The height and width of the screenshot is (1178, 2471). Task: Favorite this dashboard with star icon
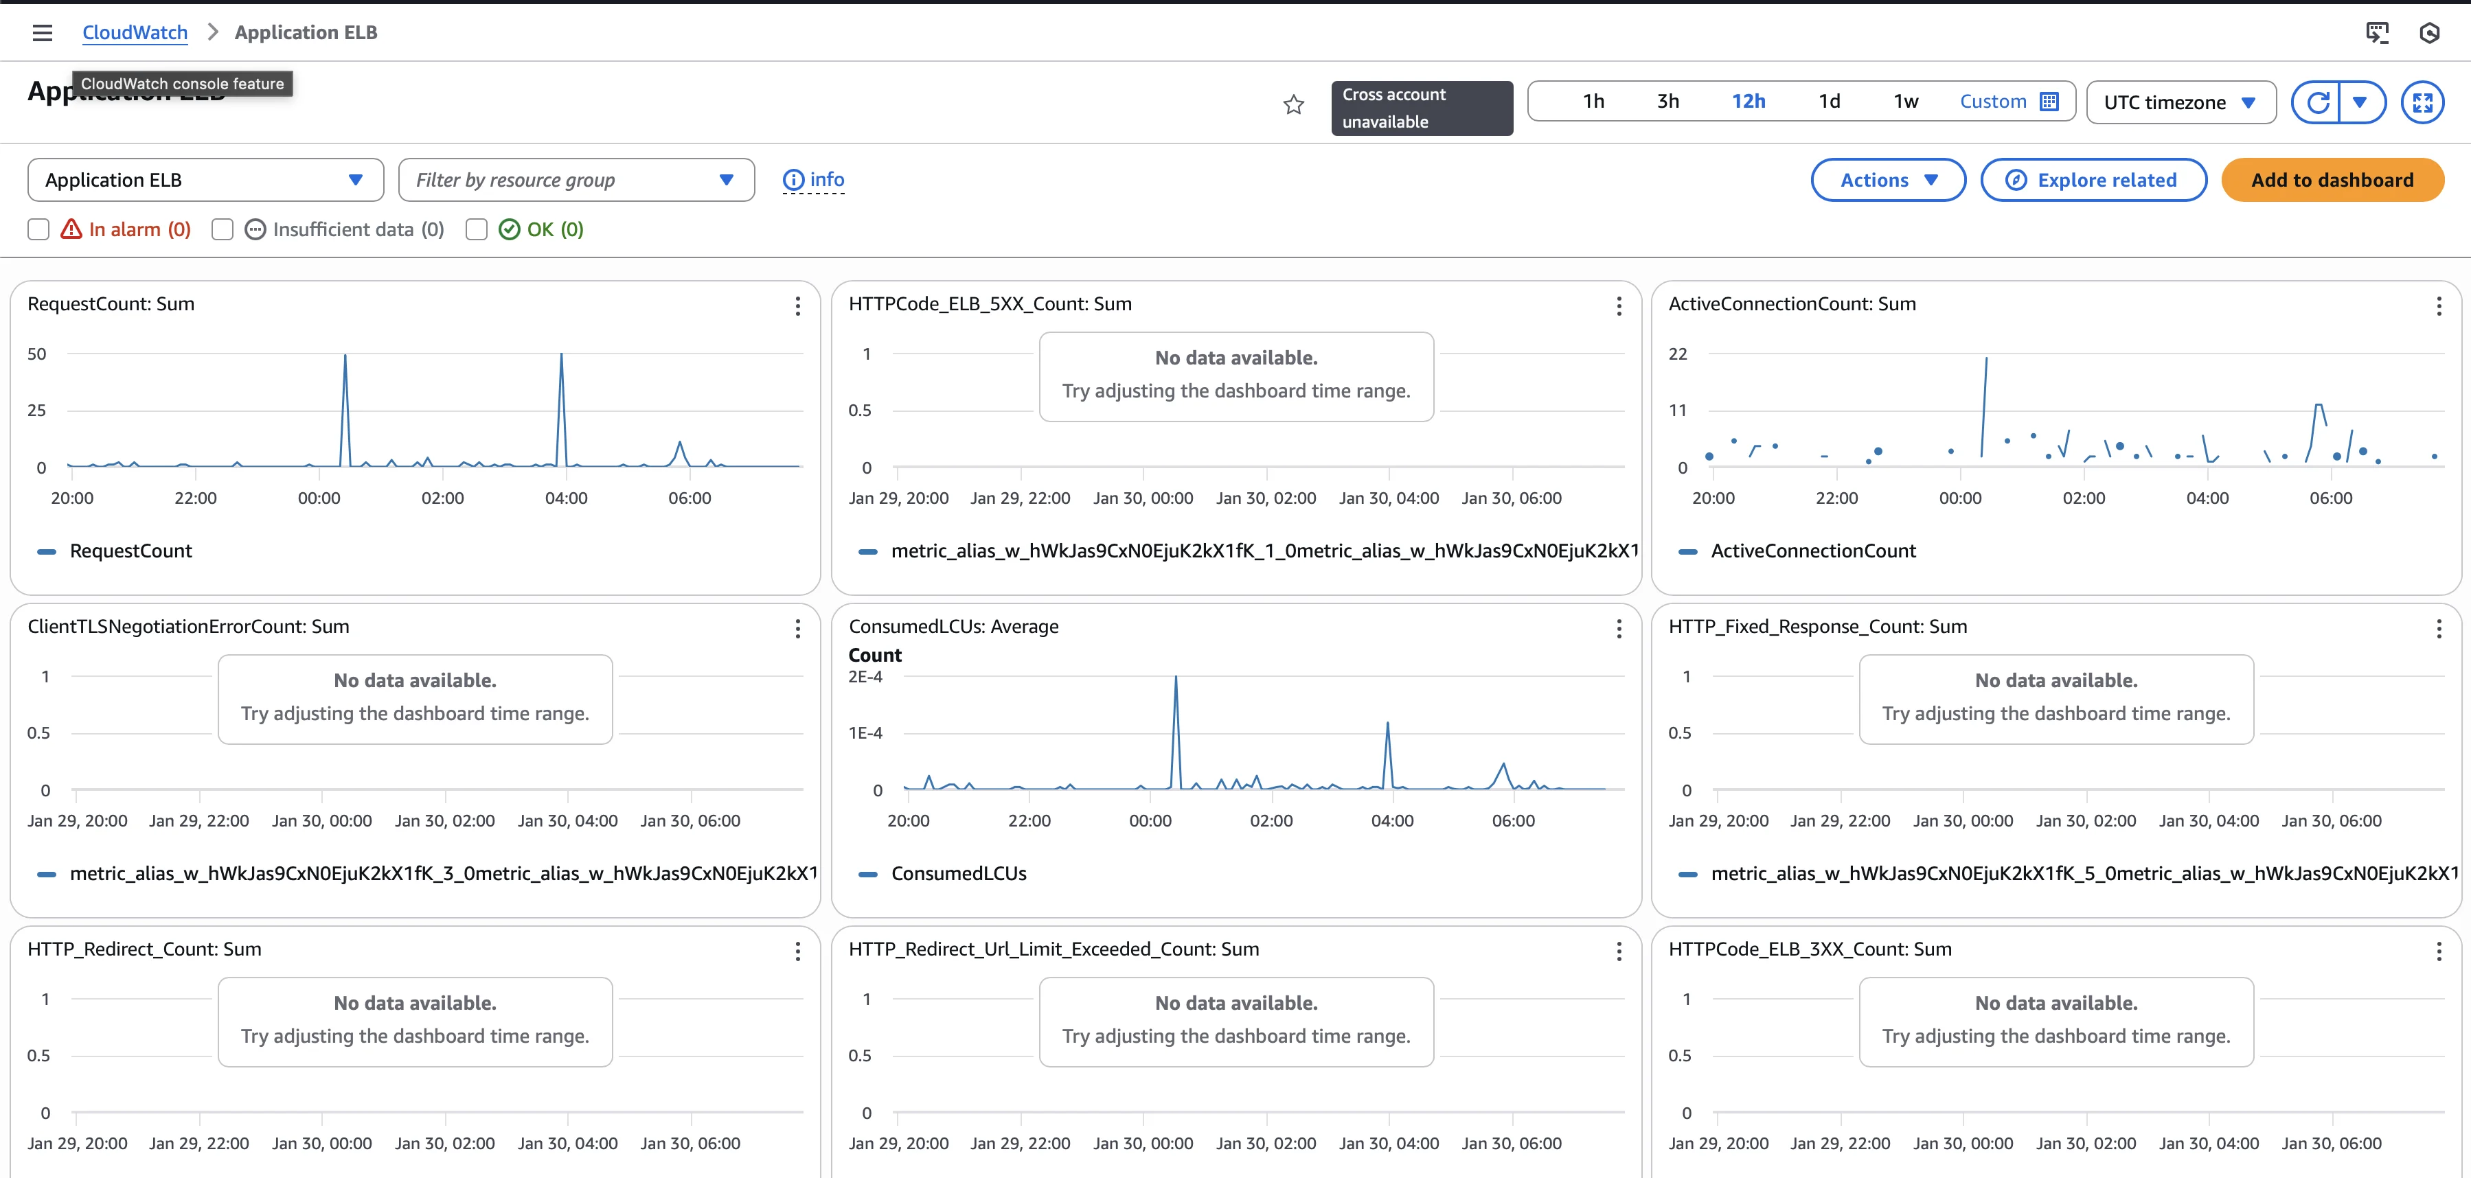(1293, 104)
